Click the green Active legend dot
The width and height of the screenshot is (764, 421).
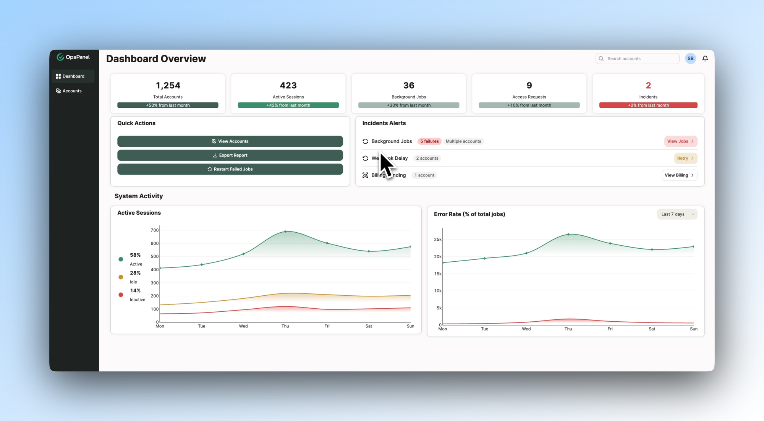click(121, 259)
